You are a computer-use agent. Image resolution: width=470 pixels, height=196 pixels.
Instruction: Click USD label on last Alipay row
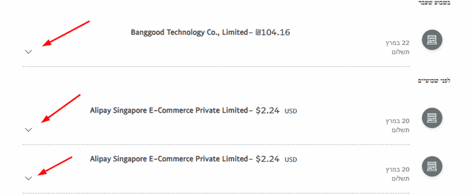tap(291, 160)
